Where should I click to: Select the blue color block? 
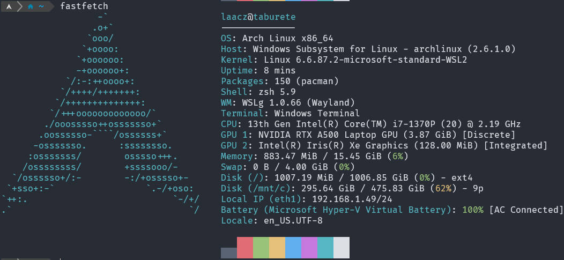(293, 248)
